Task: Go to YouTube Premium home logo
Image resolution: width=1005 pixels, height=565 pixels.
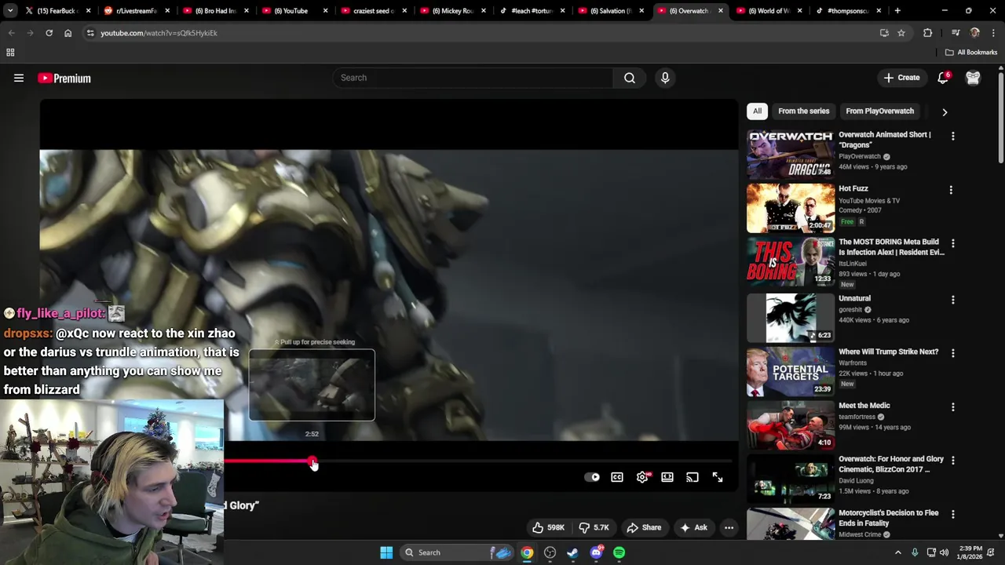Action: tap(64, 78)
